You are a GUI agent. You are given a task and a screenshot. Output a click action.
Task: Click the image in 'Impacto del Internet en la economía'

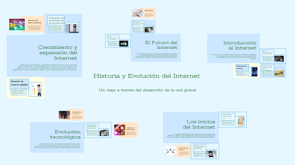point(72,28)
